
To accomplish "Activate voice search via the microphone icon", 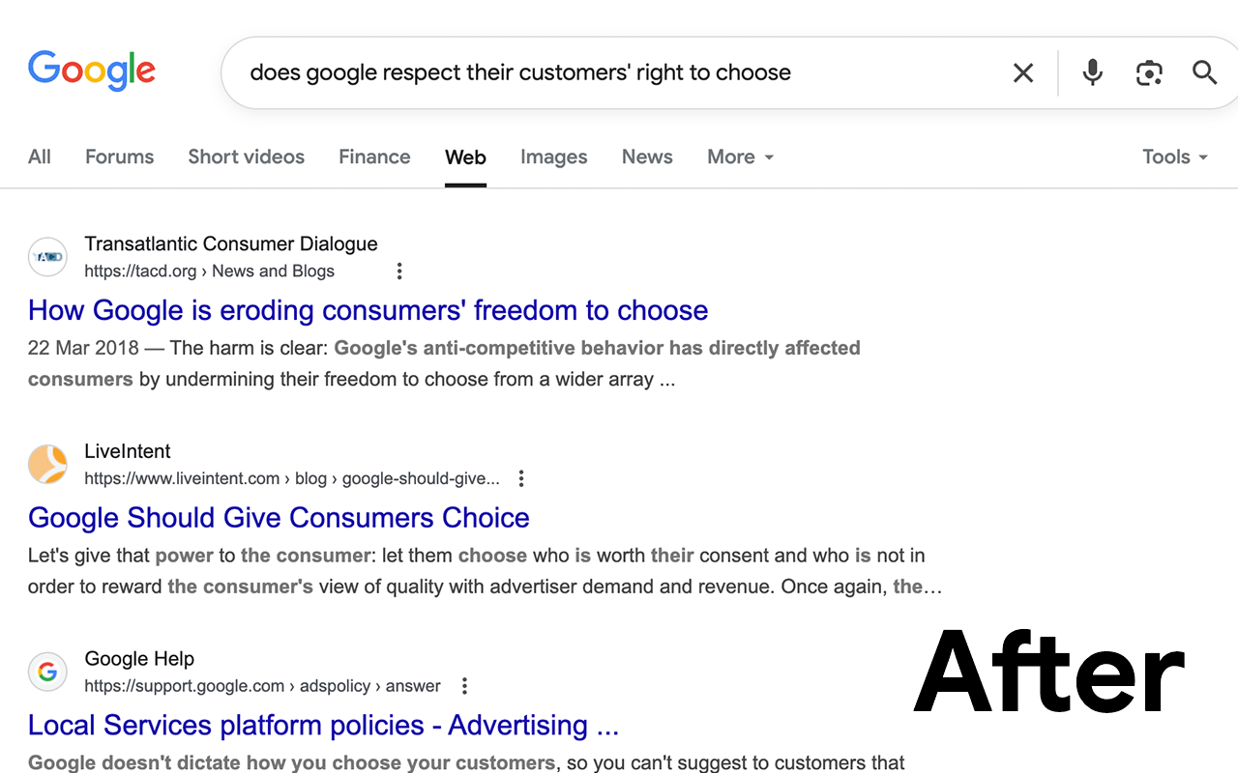I will pos(1092,72).
